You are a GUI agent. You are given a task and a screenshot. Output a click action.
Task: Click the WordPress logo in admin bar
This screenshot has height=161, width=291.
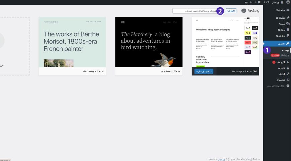(288, 2)
